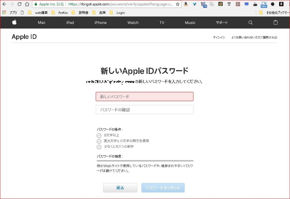Click the Apple ID page title
The height and width of the screenshot is (199, 290).
click(24, 37)
